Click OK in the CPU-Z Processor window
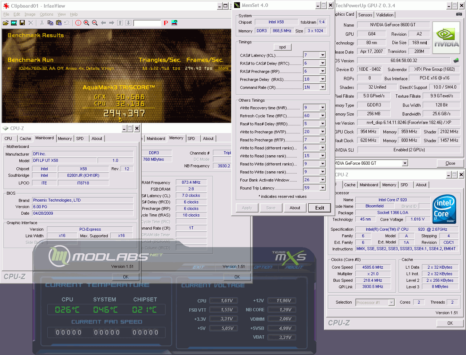466x355 pixels. point(450,323)
